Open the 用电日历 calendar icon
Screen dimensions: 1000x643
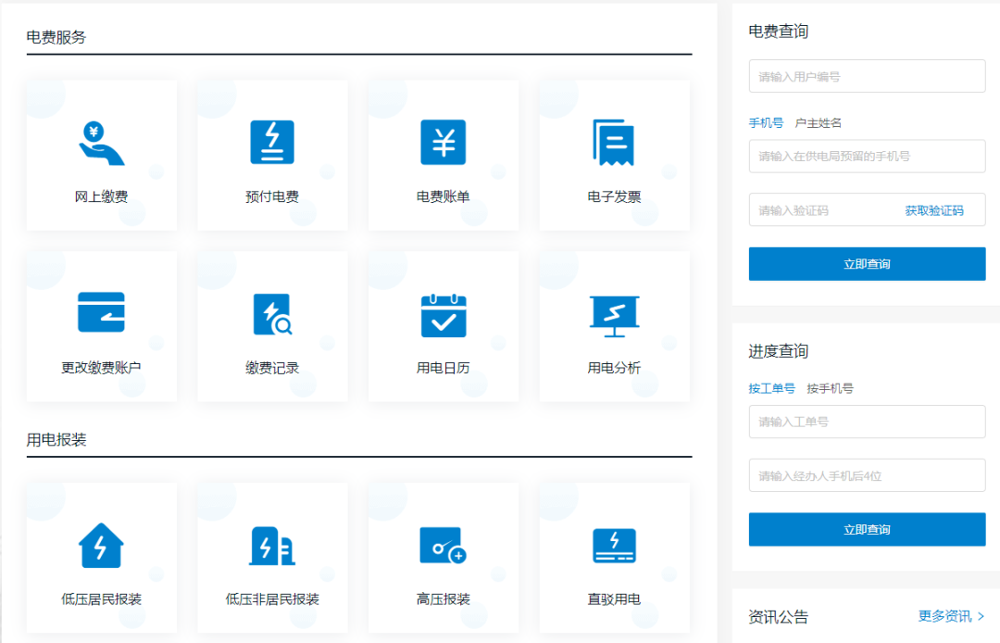(x=443, y=315)
